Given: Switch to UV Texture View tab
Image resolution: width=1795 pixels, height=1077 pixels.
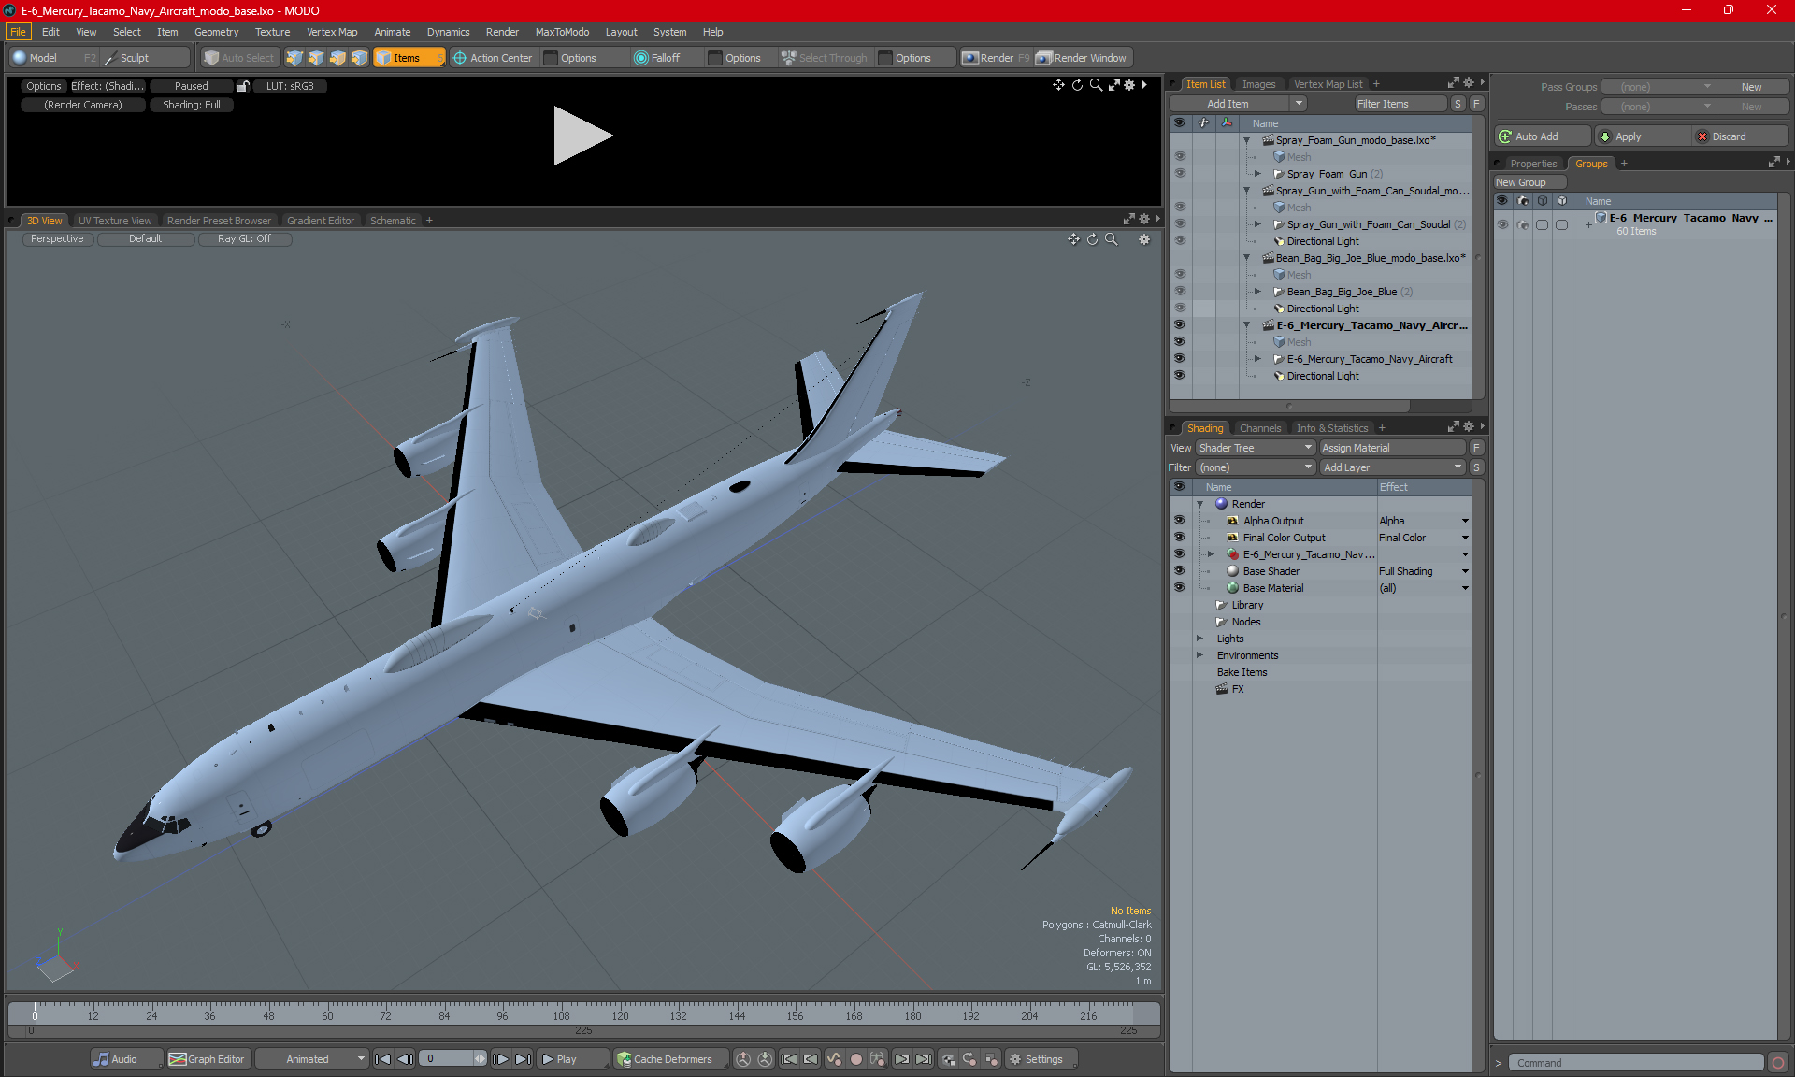Looking at the screenshot, I should pos(115,221).
